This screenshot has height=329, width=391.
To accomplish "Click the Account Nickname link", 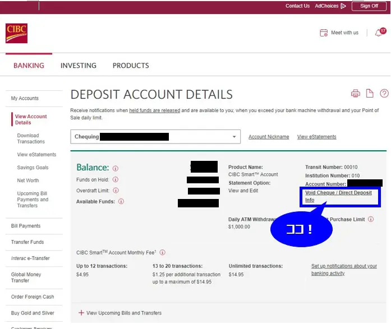I will click(269, 137).
